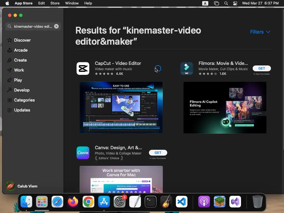View the Filmora AI Copilot screenshot
Screen dimensions: 284x213
click(x=225, y=108)
